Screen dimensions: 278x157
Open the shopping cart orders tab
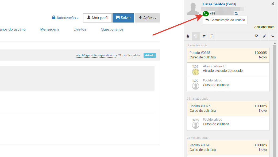(x=204, y=36)
